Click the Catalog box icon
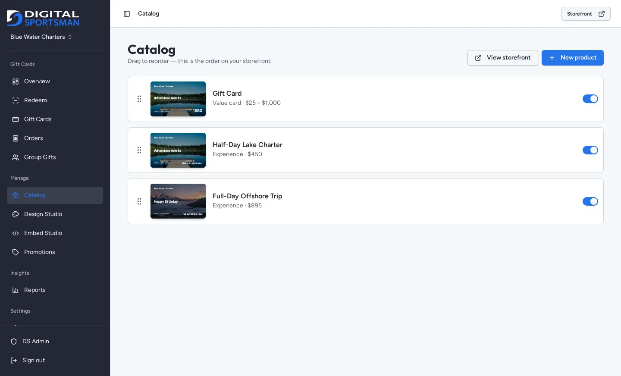The width and height of the screenshot is (621, 376). pos(16,195)
